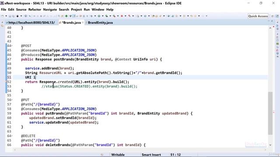280x157 pixels.
Task: Open the dropdown after the black toolbar icon
Action: [x=21, y=16]
